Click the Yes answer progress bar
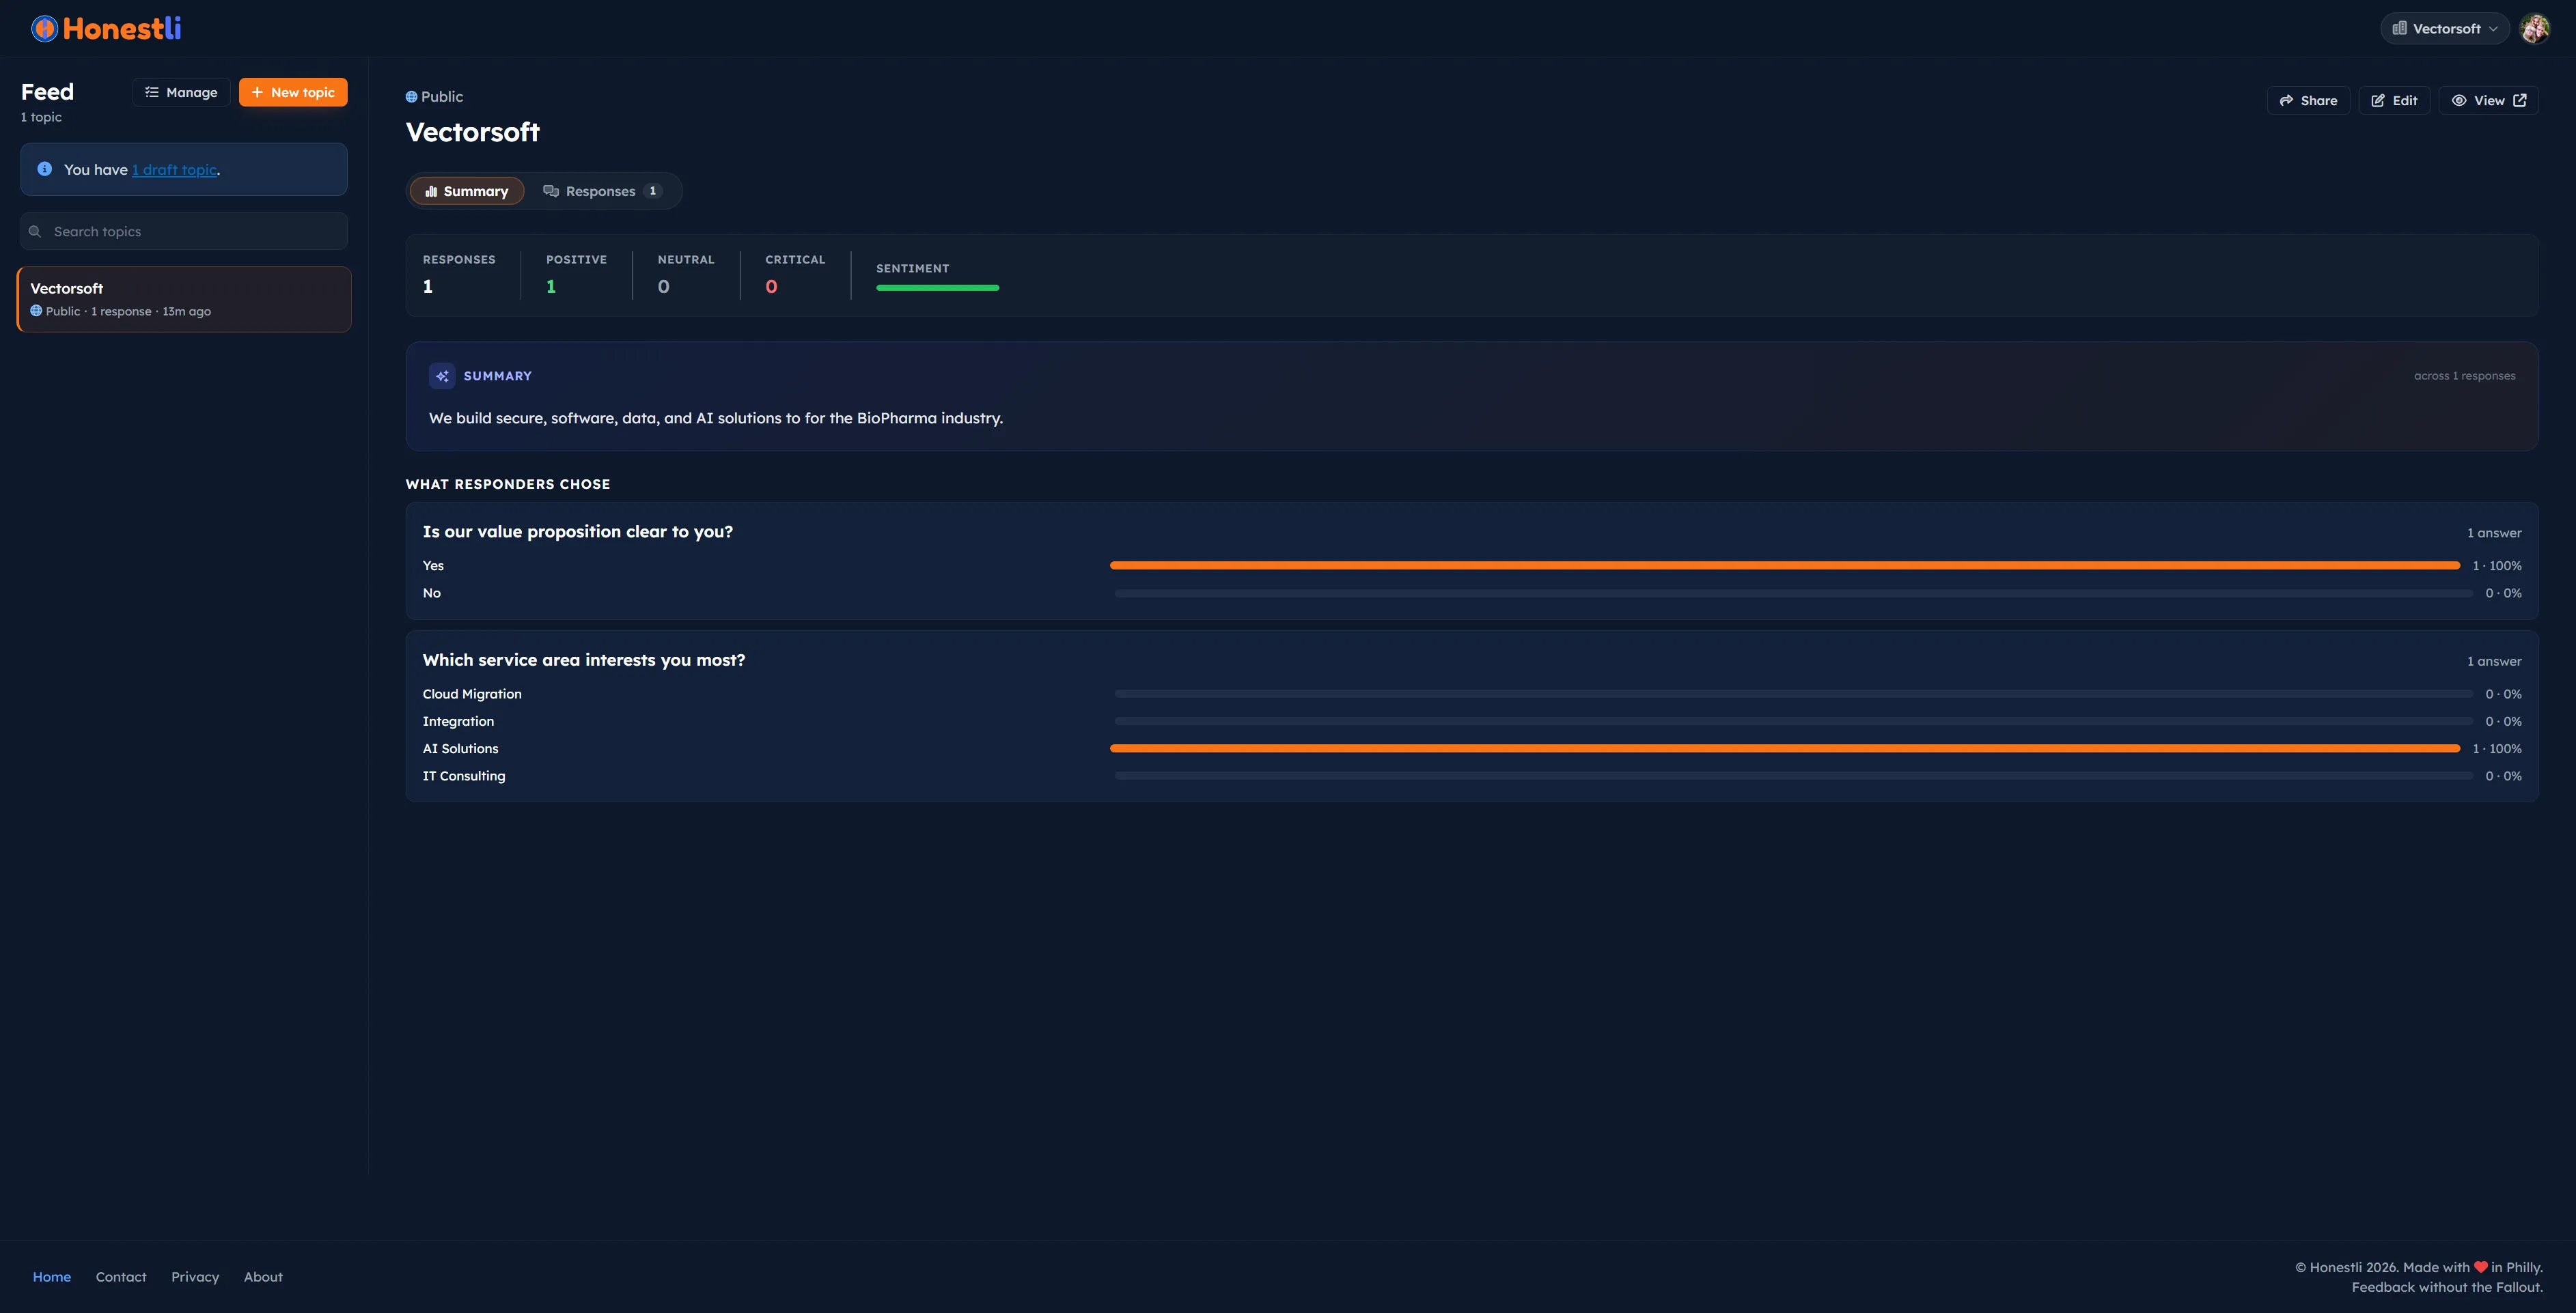This screenshot has height=1313, width=2576. [x=1784, y=565]
